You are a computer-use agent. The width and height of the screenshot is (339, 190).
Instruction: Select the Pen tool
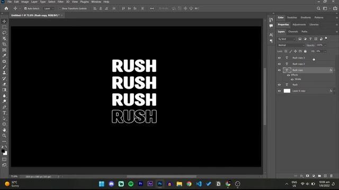[4, 107]
